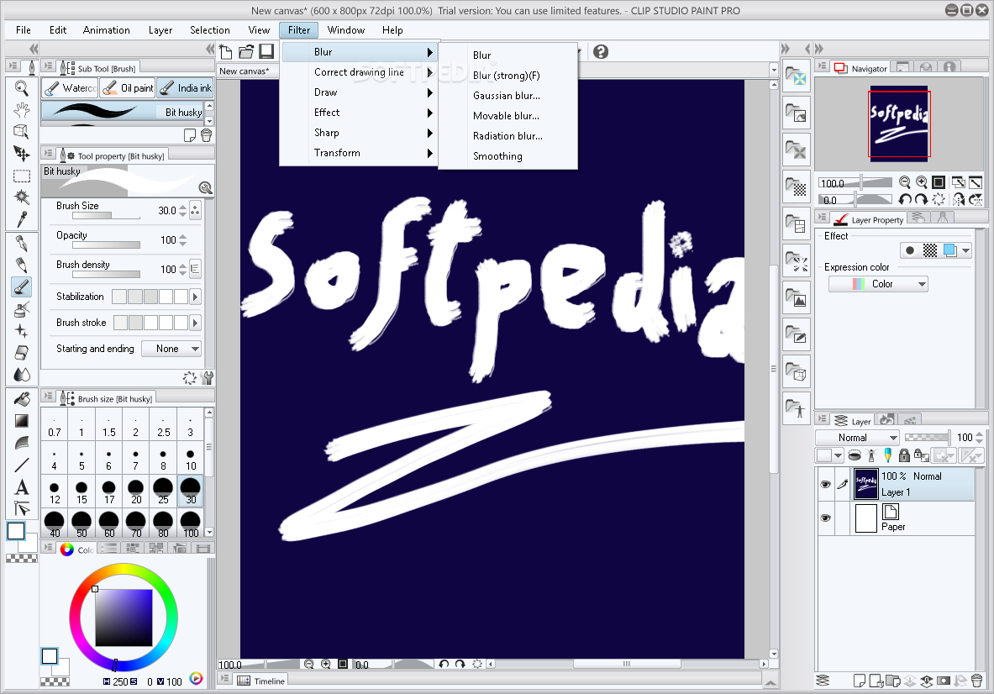
Task: Hide Paper layer with eye icon
Action: coord(825,518)
